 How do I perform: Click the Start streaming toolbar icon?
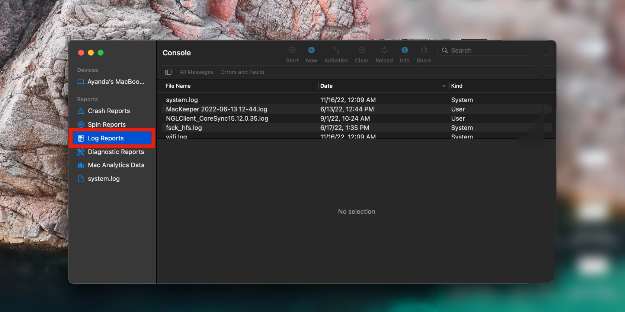[292, 50]
